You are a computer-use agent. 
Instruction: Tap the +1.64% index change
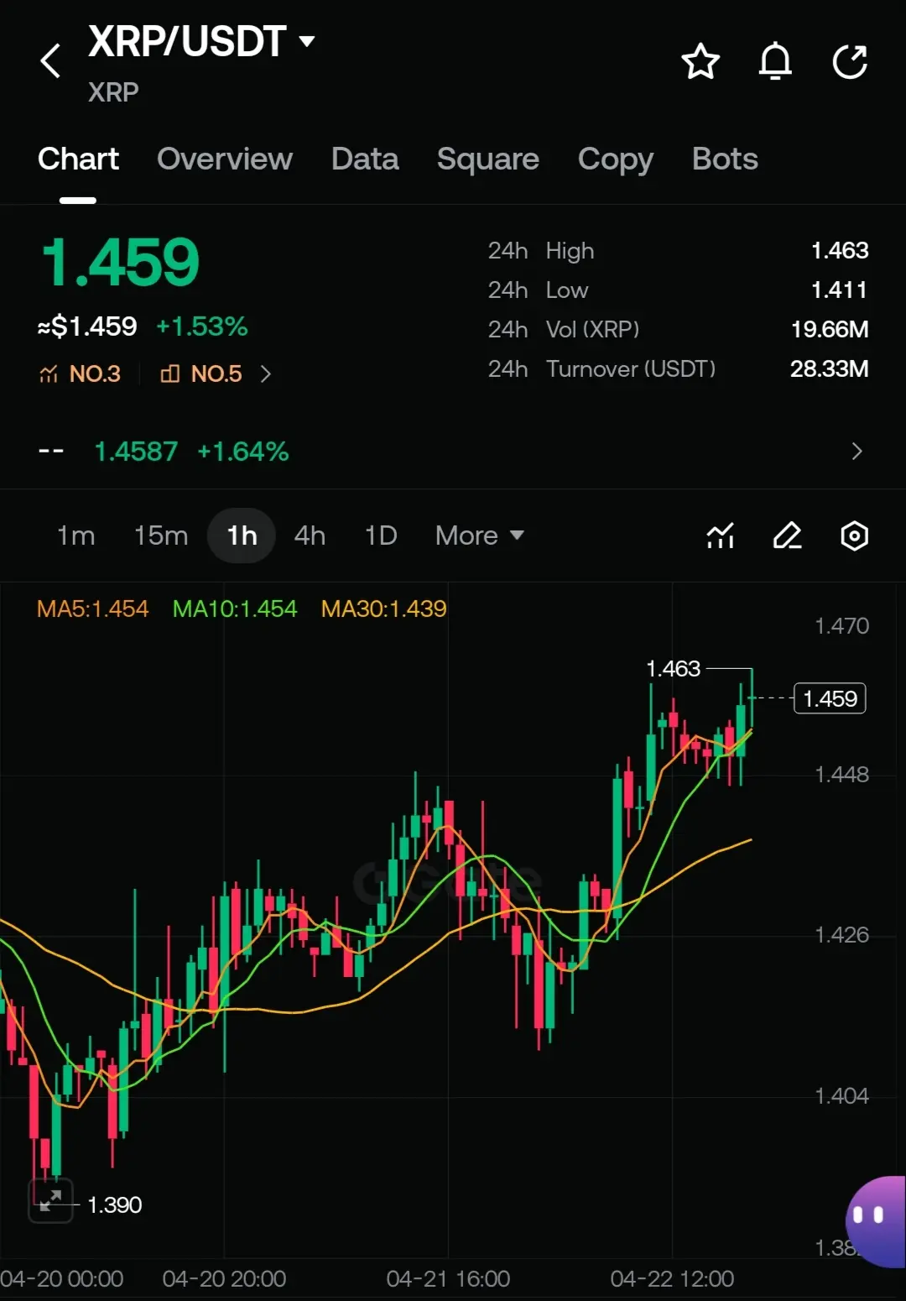click(x=243, y=452)
